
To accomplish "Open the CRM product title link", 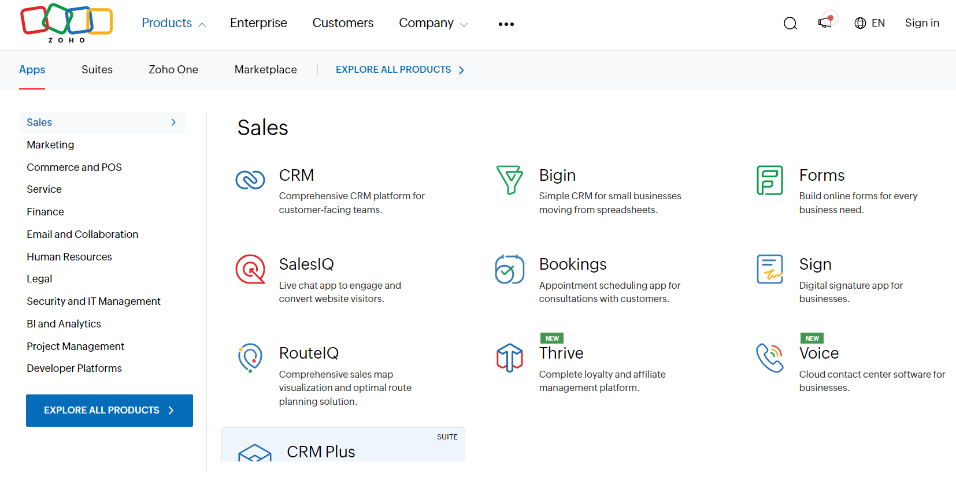I will point(297,175).
